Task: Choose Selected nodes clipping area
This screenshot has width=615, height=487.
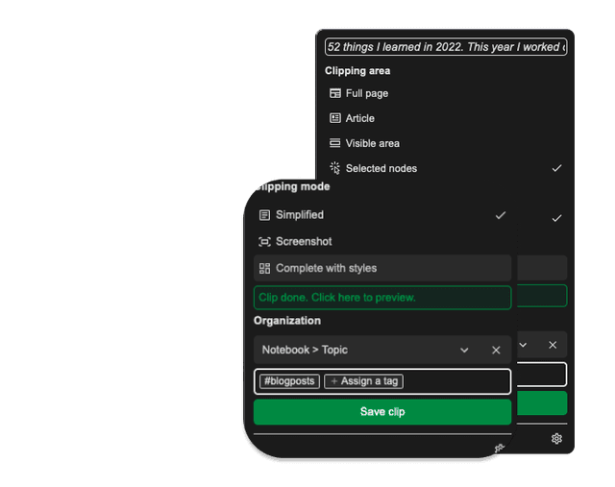Action: point(446,168)
